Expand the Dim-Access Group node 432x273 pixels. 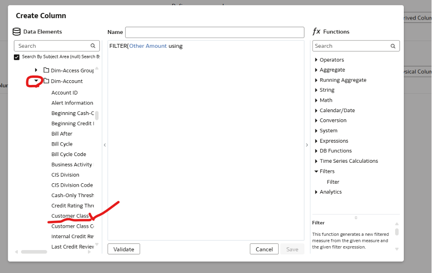(36, 70)
